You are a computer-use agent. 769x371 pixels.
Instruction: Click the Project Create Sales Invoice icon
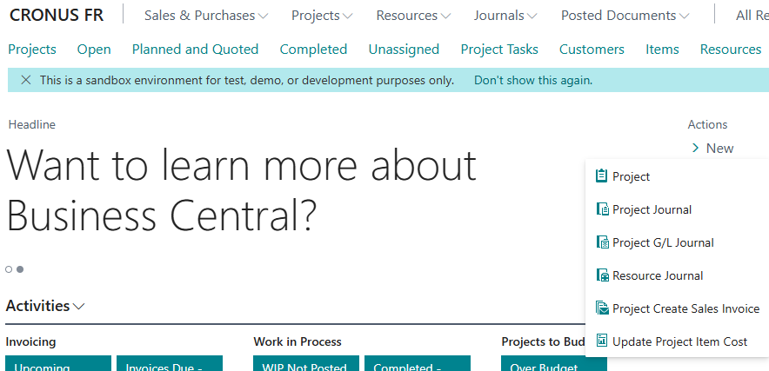tap(602, 308)
